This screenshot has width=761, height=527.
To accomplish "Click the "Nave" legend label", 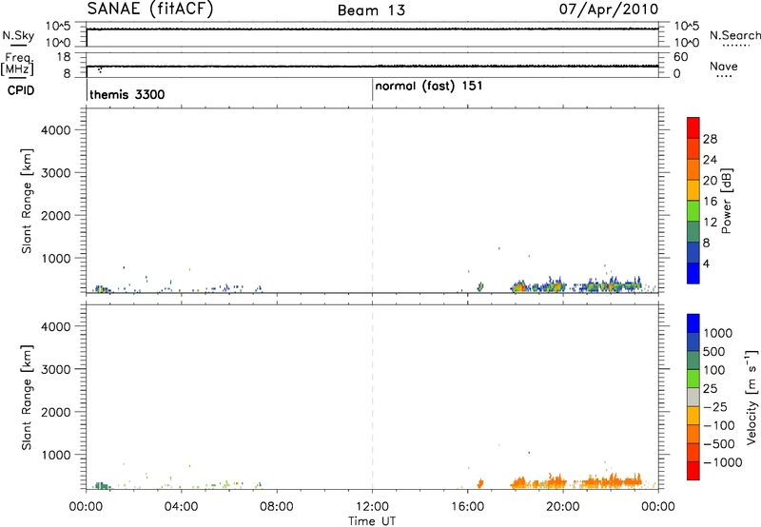I will (723, 66).
